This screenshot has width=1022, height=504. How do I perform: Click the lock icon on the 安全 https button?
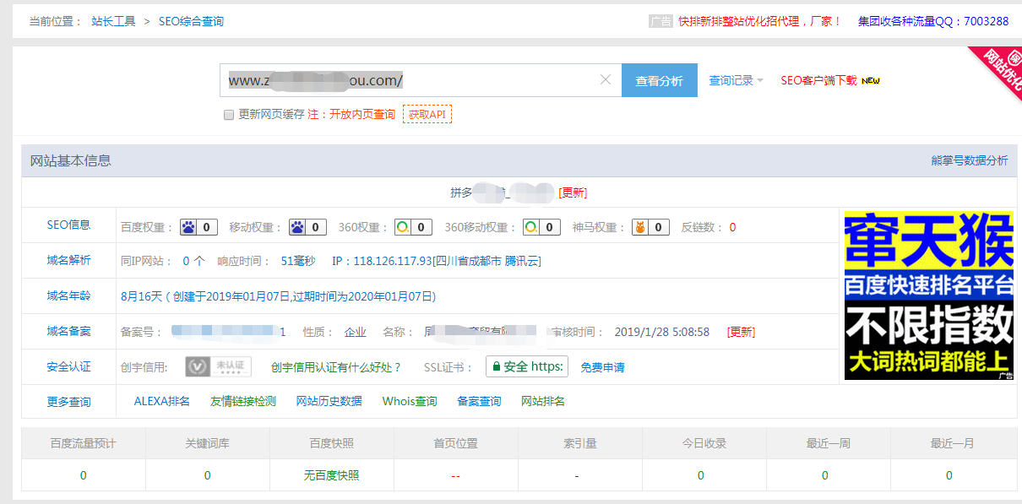pos(497,366)
